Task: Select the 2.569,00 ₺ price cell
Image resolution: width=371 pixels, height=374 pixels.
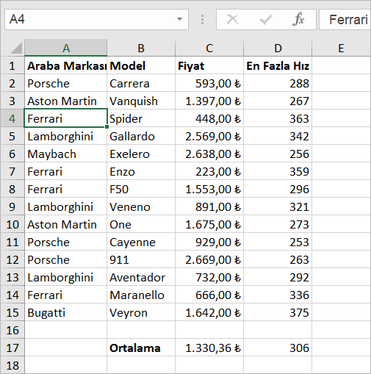Action: (x=209, y=136)
